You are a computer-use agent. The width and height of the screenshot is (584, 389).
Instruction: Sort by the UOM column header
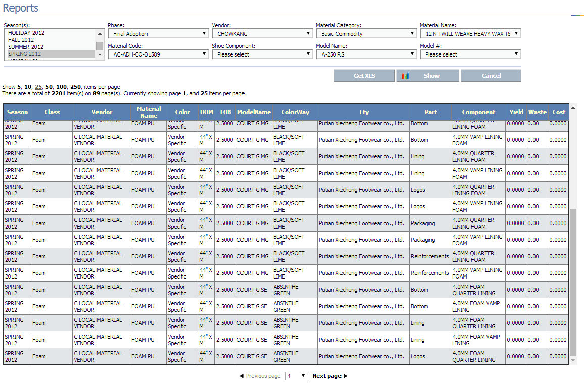tap(207, 112)
